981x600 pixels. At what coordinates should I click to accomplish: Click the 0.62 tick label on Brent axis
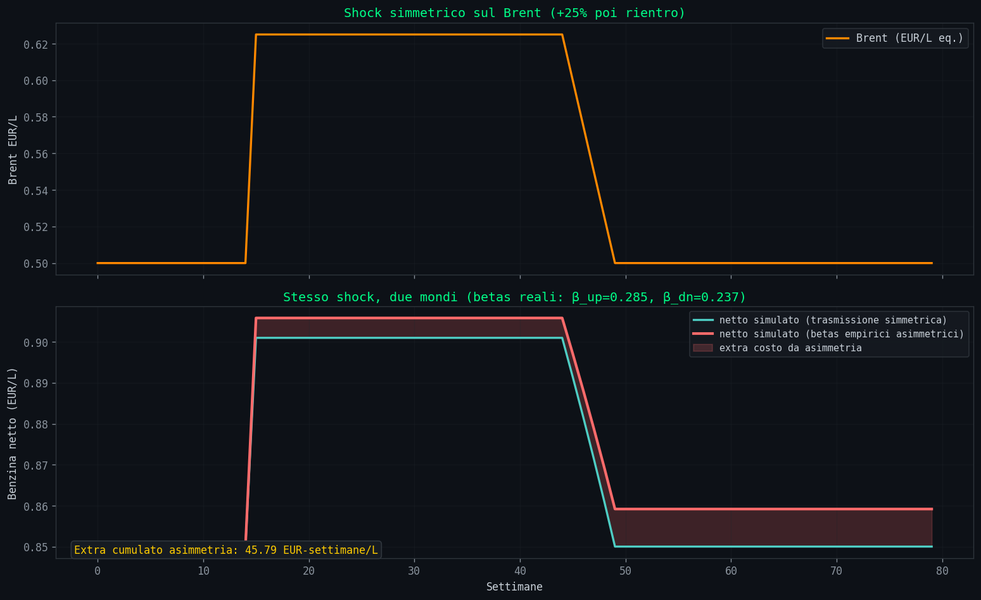coord(35,44)
